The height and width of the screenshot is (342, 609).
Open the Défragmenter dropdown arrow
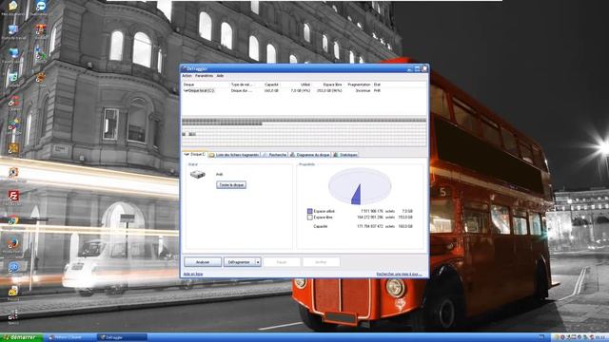coord(258,262)
